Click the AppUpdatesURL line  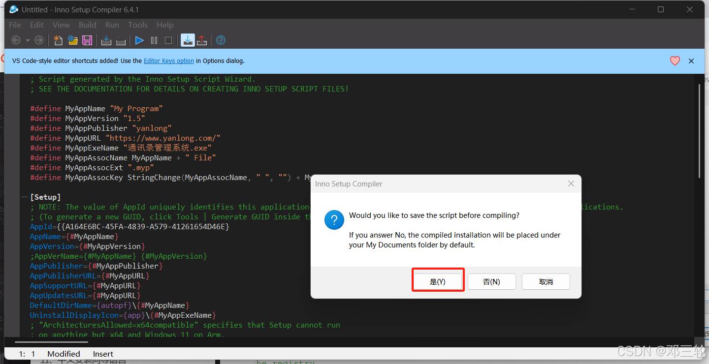(x=85, y=296)
